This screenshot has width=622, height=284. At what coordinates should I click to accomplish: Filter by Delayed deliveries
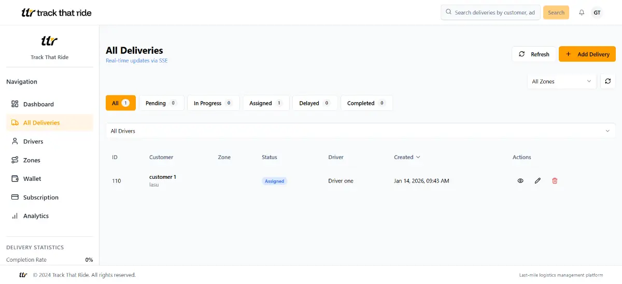click(315, 103)
